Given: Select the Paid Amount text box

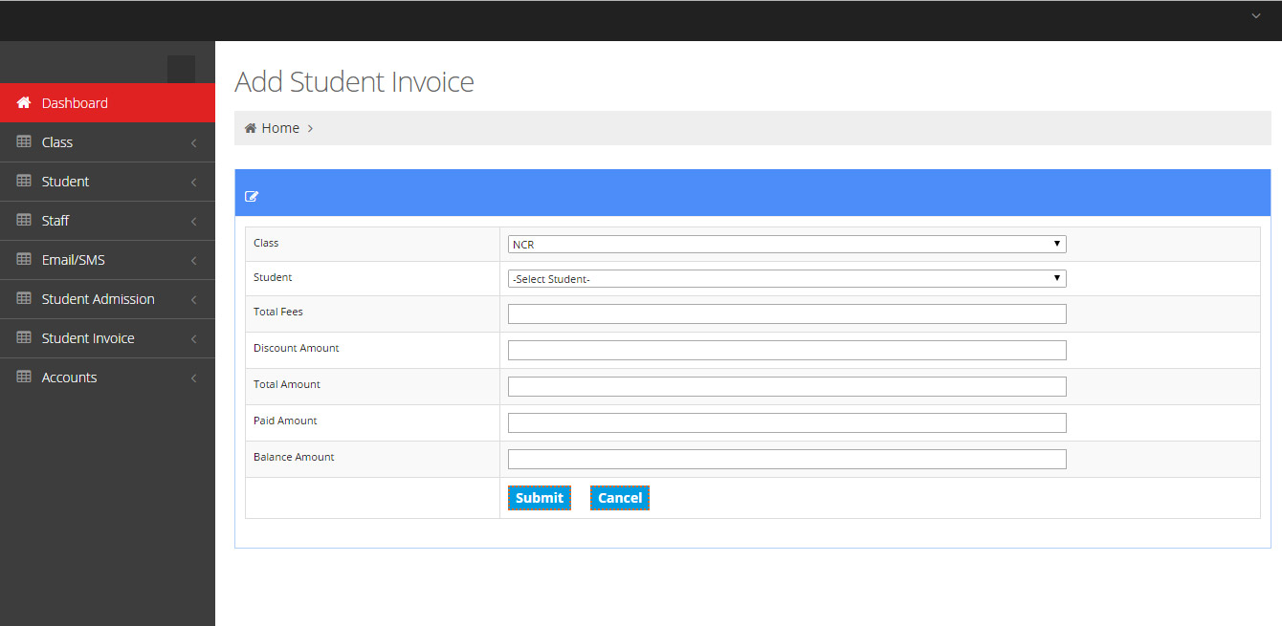Looking at the screenshot, I should [786, 423].
